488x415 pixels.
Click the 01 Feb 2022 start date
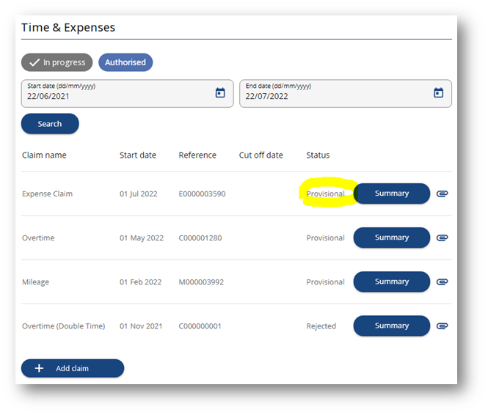pos(141,282)
